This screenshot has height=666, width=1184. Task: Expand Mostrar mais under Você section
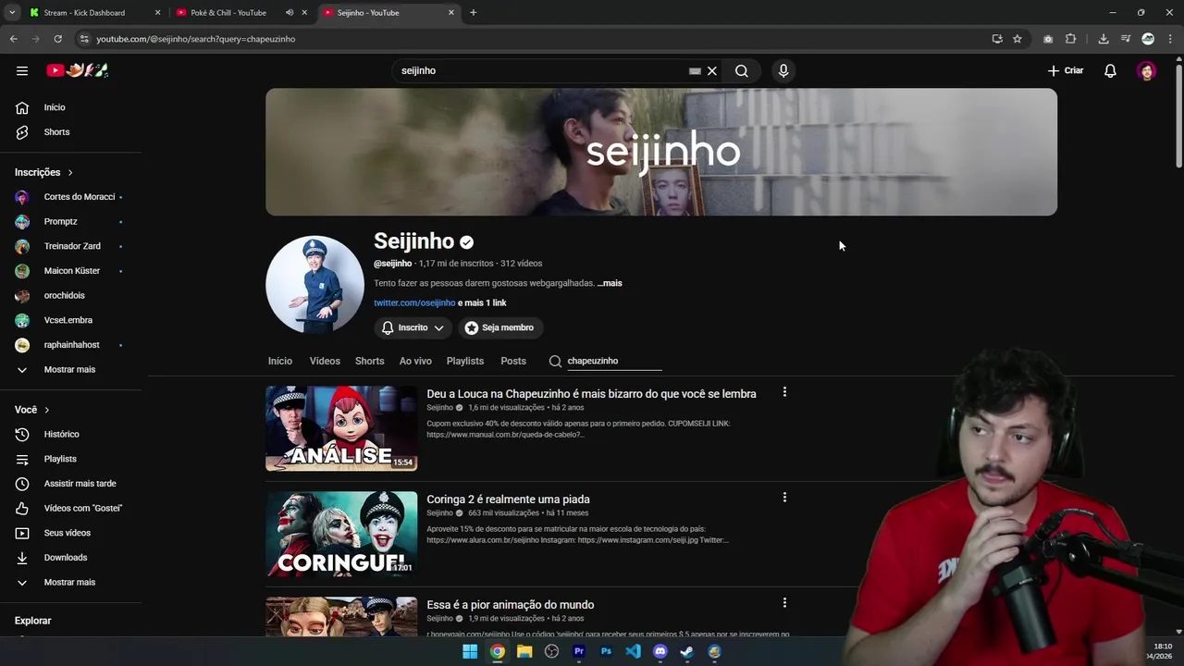coord(71,582)
